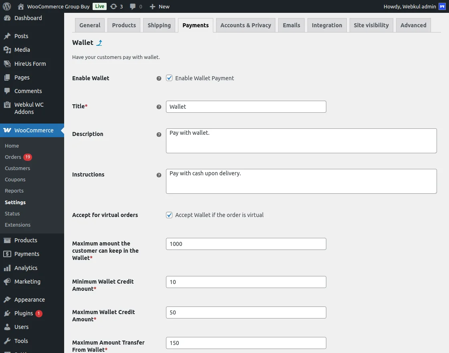Image resolution: width=449 pixels, height=353 pixels.
Task: Open the Payments section in the sidebar
Action: click(26, 254)
